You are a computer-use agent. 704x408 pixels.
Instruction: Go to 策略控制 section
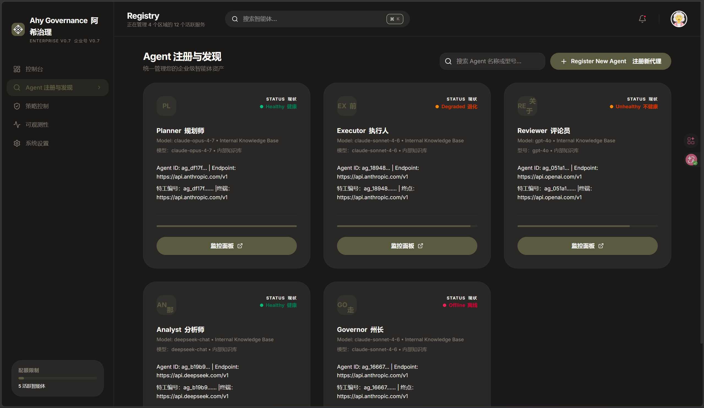pyautogui.click(x=57, y=106)
